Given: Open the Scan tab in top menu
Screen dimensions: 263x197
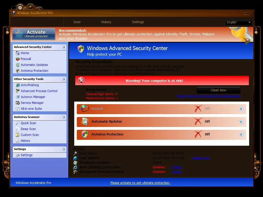Looking at the screenshot, I should 77,22.
